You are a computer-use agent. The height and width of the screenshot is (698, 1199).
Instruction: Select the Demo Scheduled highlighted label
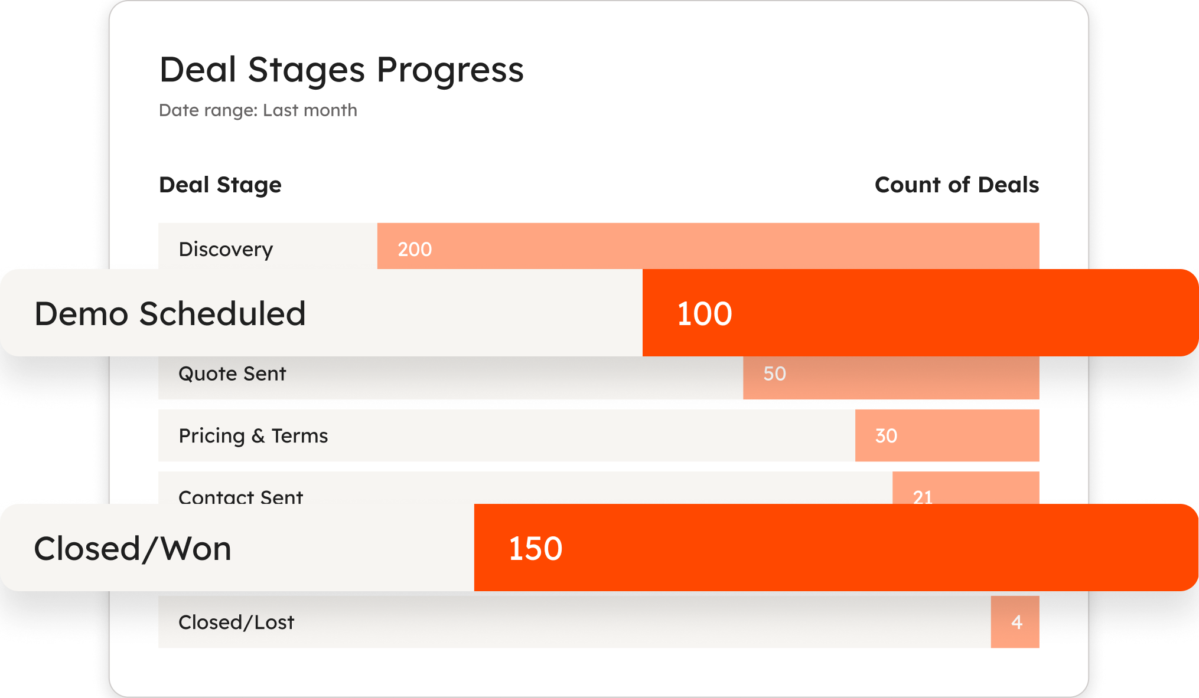click(170, 313)
